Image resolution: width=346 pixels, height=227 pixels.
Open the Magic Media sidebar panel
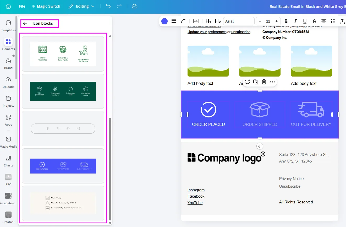[x=8, y=142]
